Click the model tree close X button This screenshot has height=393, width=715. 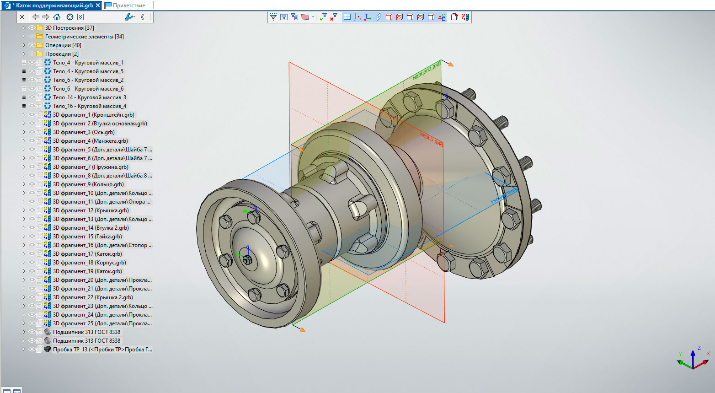22,17
